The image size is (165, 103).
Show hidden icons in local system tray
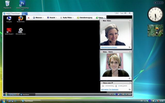(145, 101)
